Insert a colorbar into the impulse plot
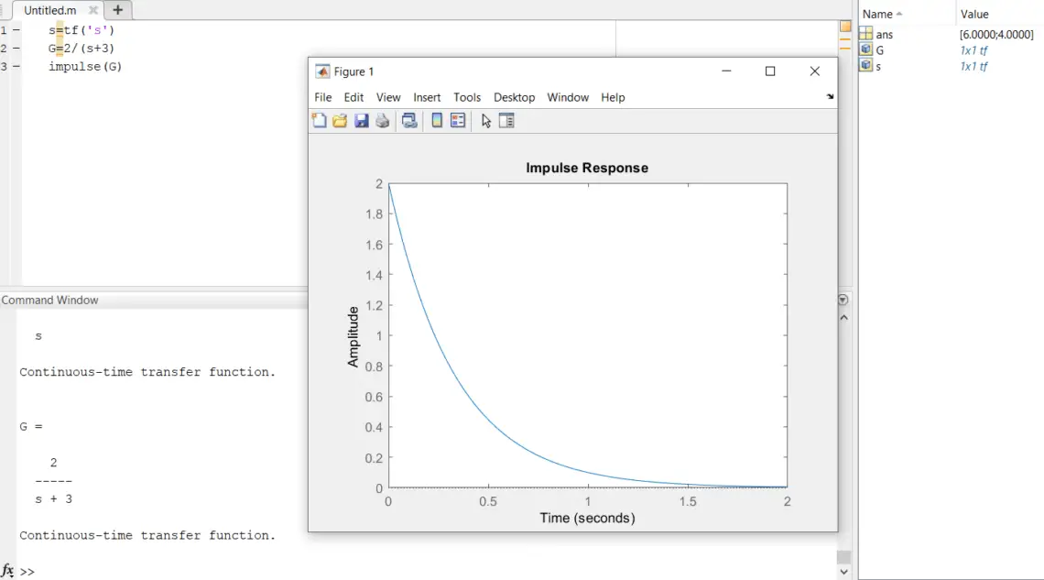 [437, 120]
